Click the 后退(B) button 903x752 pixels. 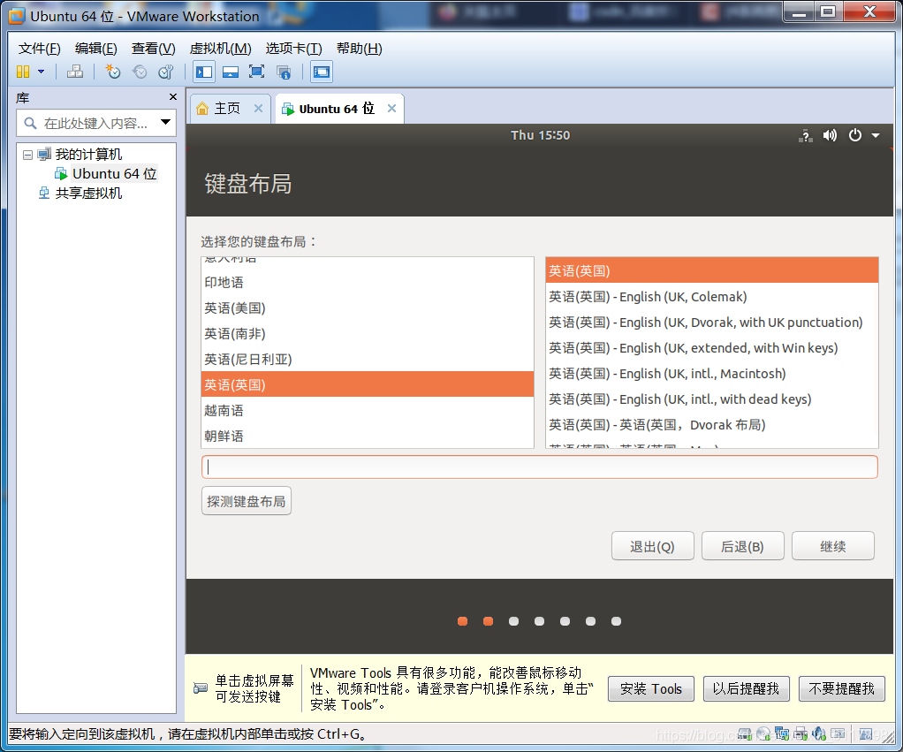point(743,546)
